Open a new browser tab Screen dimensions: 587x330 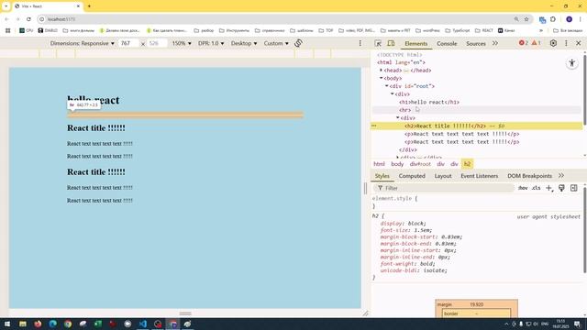tap(89, 6)
